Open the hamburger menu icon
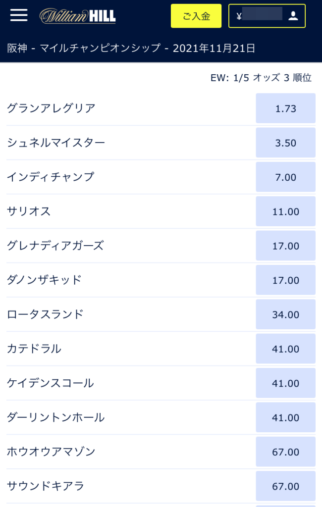Image resolution: width=322 pixels, height=507 pixels. point(19,15)
